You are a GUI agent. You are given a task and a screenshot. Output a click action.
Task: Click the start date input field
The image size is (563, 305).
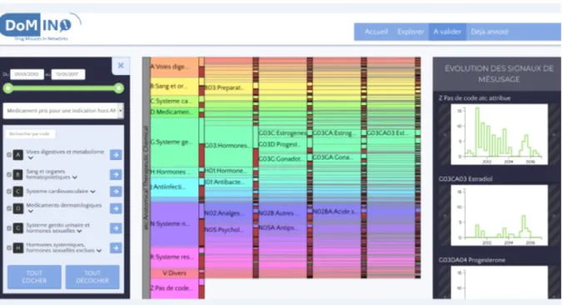[x=27, y=74]
